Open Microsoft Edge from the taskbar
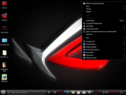 click(x=68, y=92)
